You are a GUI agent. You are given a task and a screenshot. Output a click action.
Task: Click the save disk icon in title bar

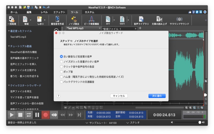pos(28,7)
